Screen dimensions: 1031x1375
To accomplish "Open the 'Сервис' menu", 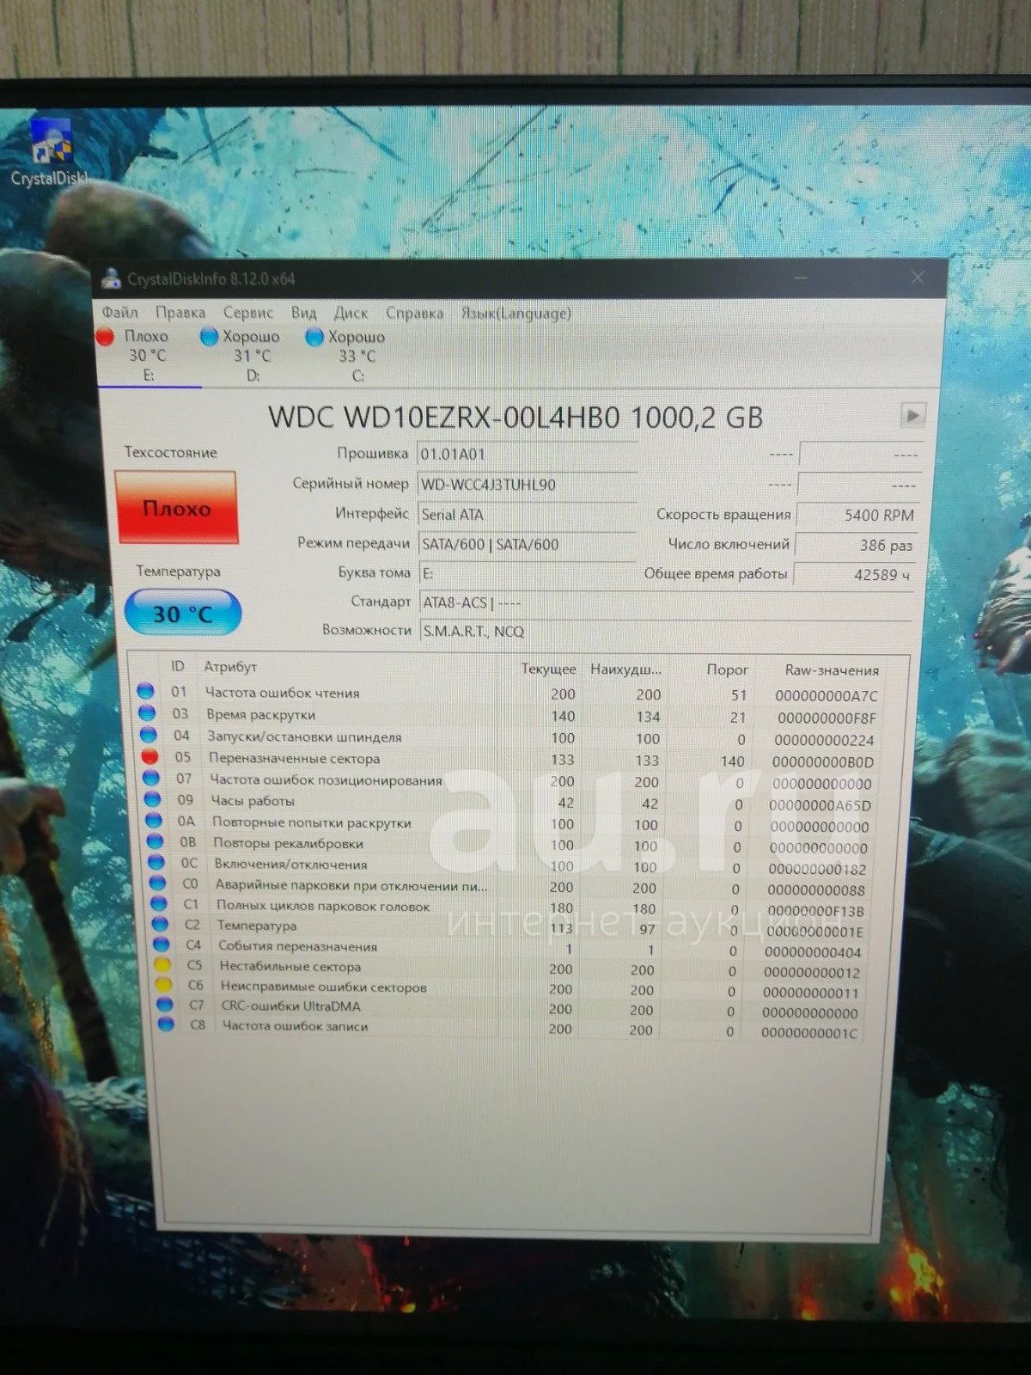I will (x=248, y=313).
